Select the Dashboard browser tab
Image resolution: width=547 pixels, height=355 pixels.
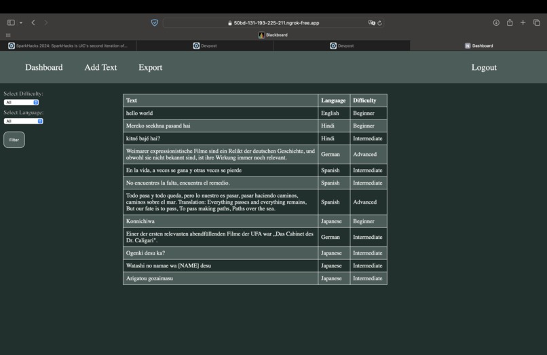[x=478, y=45]
